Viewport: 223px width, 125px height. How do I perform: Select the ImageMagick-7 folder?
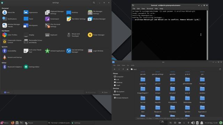(x=143, y=90)
